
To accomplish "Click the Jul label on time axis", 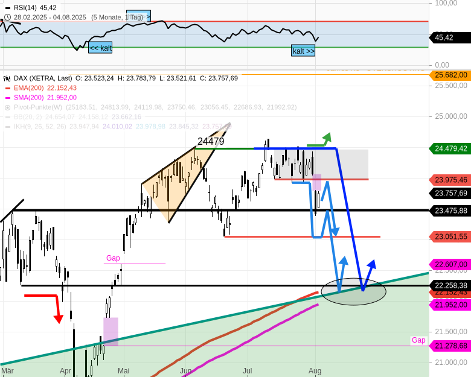I will click(x=247, y=371).
